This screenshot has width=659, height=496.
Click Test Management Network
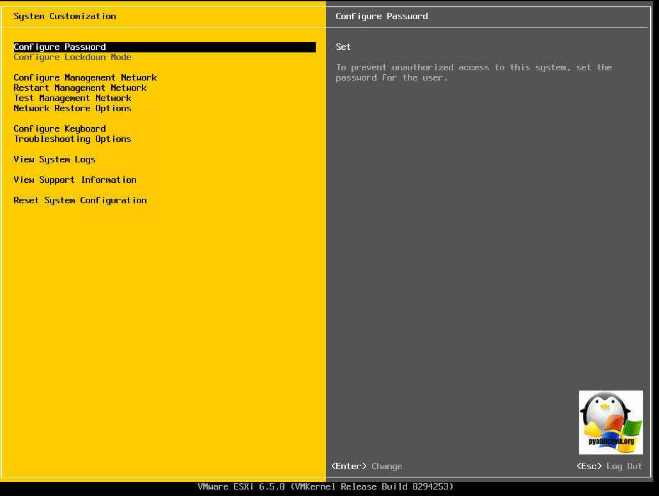pos(72,98)
